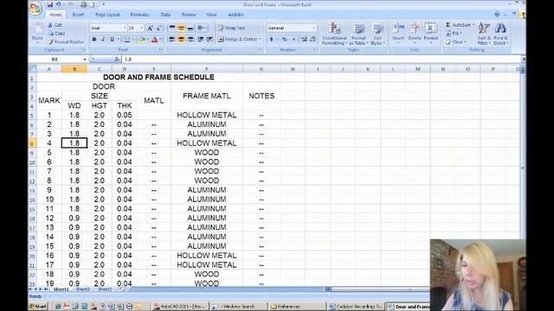554x311 pixels.
Task: Open the General number format dropdown
Action: tap(313, 28)
